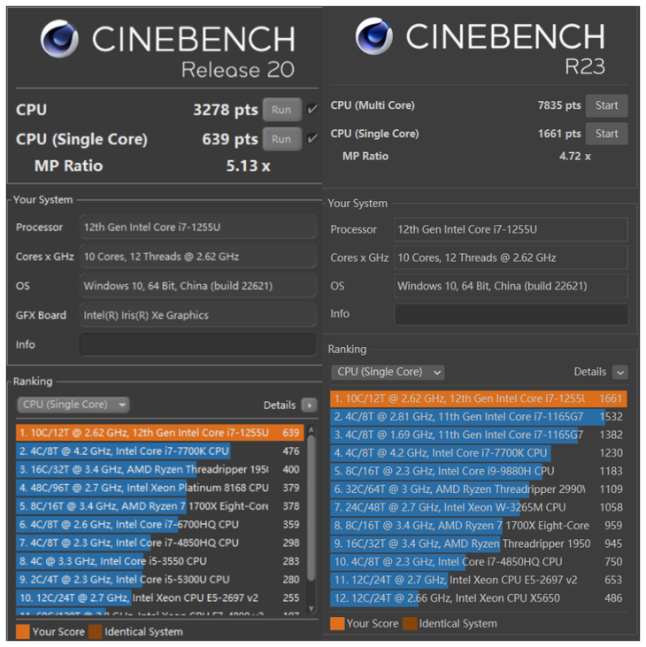This screenshot has height=647, width=646.
Task: Click the R20 Processor field i7-1255U
Action: (197, 227)
